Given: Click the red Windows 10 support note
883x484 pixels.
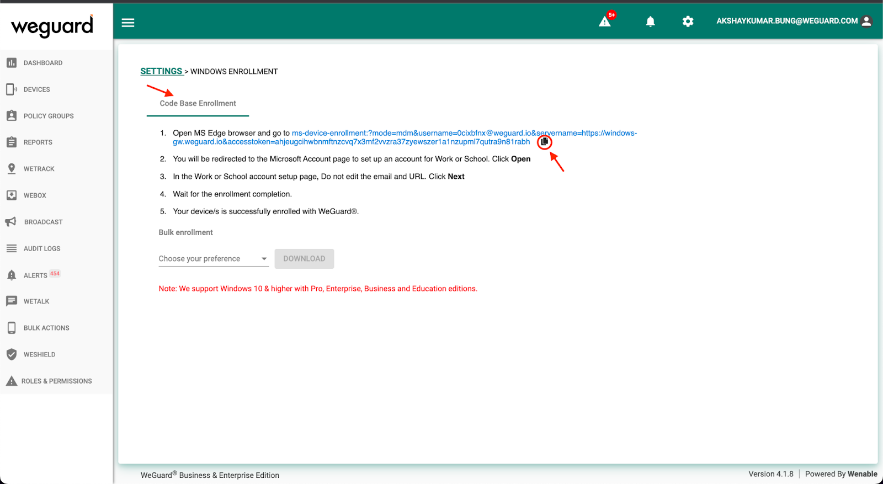Looking at the screenshot, I should click(318, 289).
